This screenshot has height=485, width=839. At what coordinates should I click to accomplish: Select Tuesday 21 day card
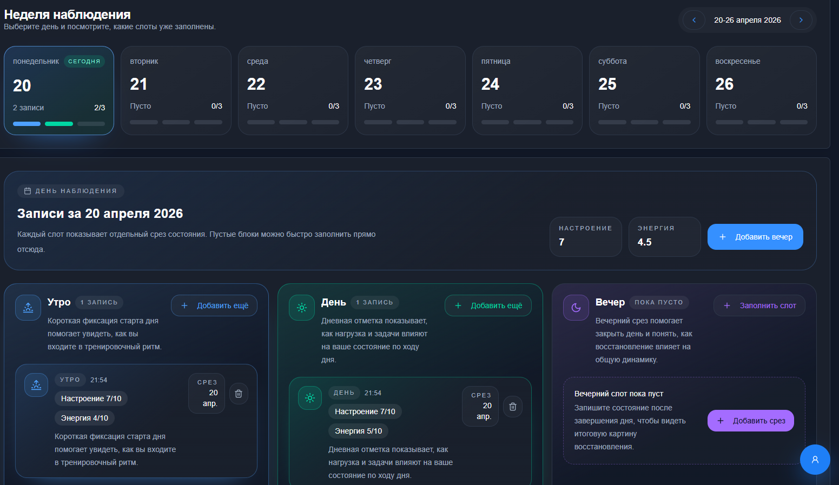tap(176, 90)
